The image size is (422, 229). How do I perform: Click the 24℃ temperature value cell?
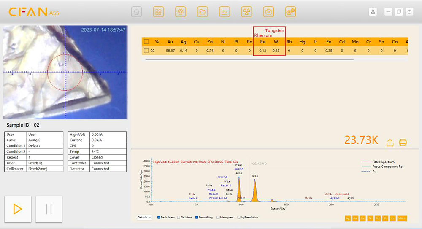tap(108, 151)
